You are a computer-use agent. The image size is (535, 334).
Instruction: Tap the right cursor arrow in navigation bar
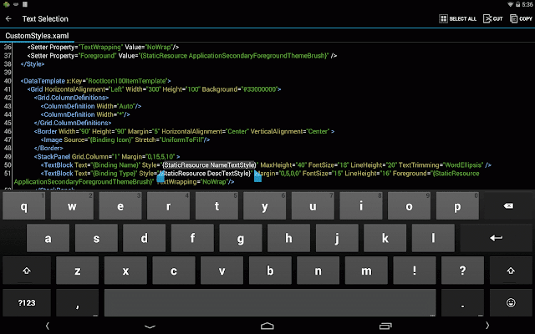[487, 326]
